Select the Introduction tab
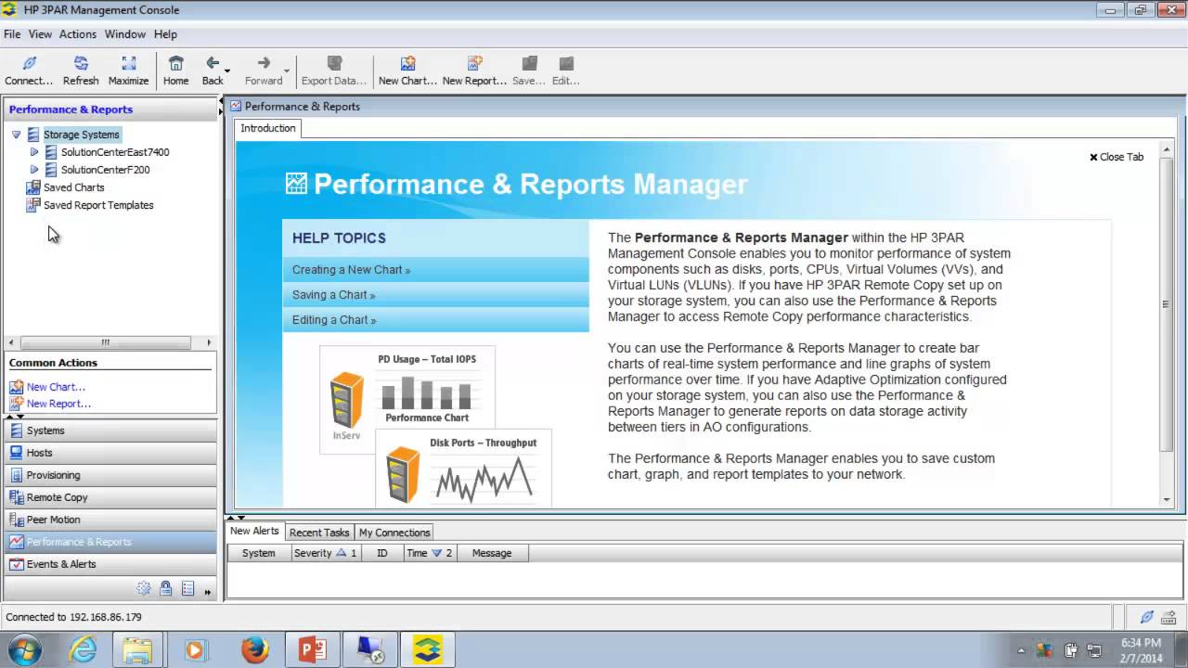Viewport: 1188px width, 668px height. tap(267, 128)
